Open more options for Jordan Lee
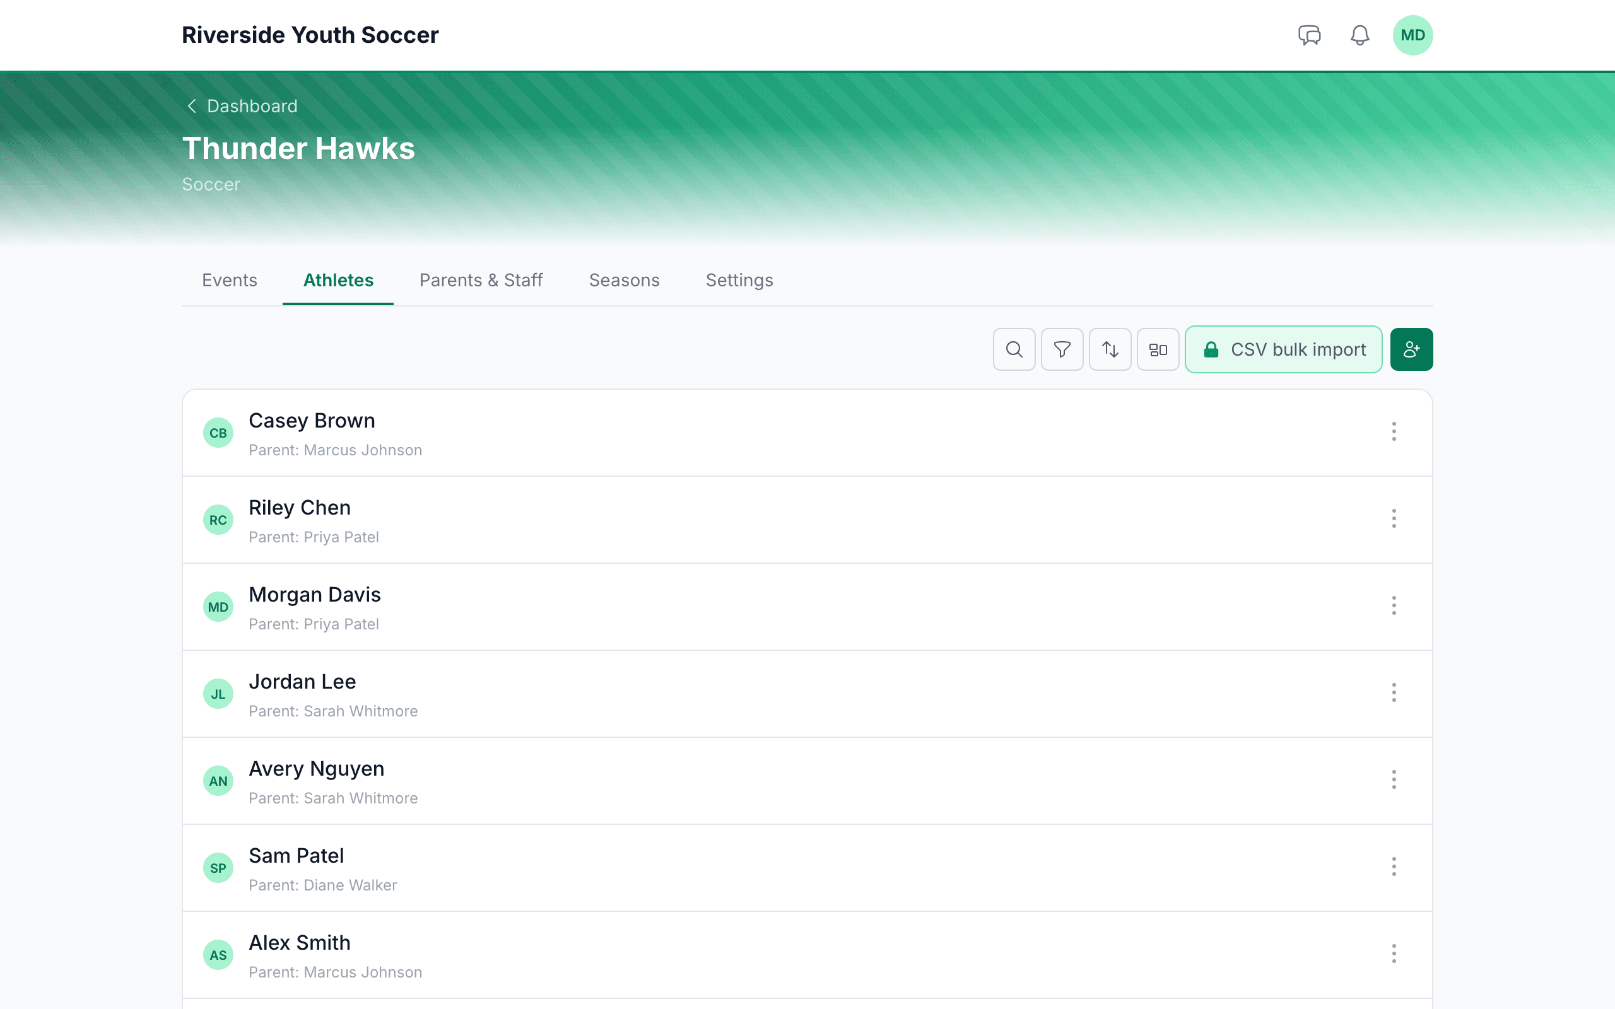The height and width of the screenshot is (1009, 1615). tap(1394, 692)
